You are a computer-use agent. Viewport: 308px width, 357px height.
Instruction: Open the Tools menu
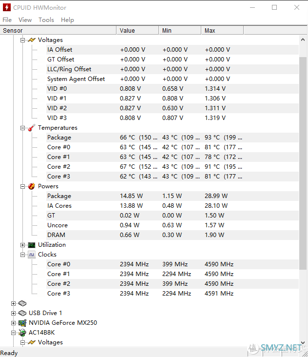click(46, 20)
